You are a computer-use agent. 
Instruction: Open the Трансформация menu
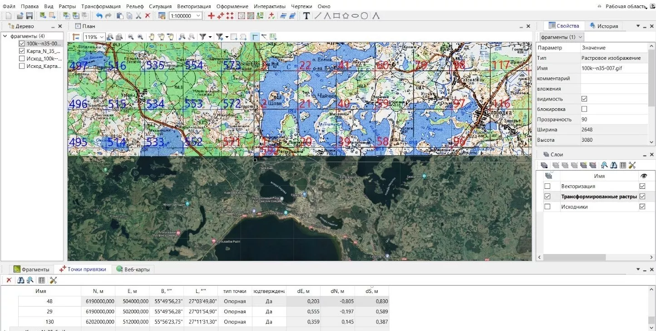coord(101,6)
